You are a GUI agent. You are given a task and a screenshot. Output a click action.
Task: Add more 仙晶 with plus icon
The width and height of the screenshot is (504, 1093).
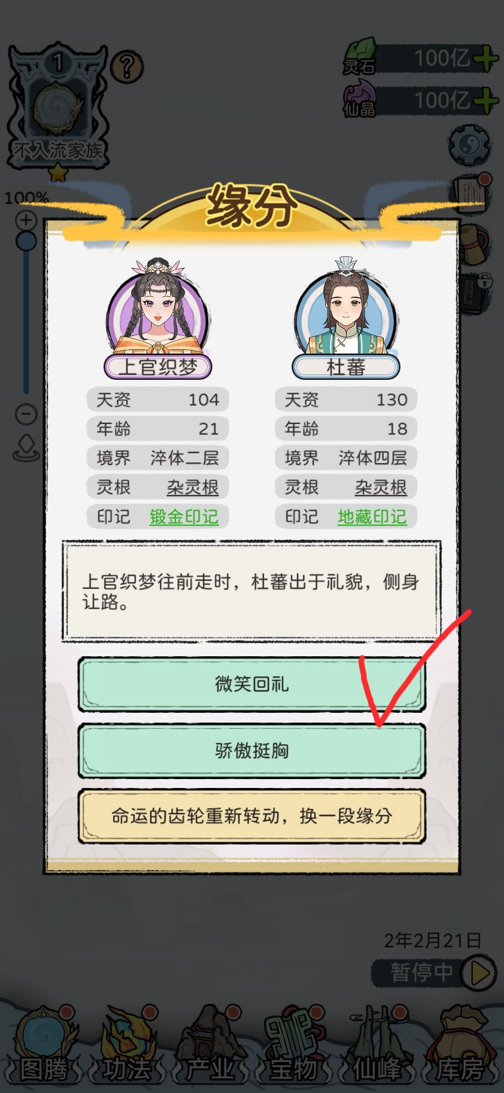tap(485, 100)
